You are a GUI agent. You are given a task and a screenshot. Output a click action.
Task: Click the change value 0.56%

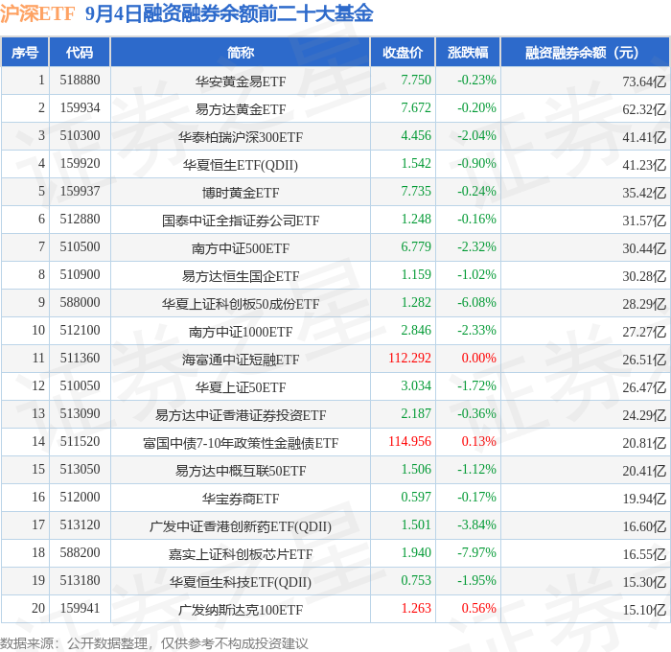pos(479,609)
